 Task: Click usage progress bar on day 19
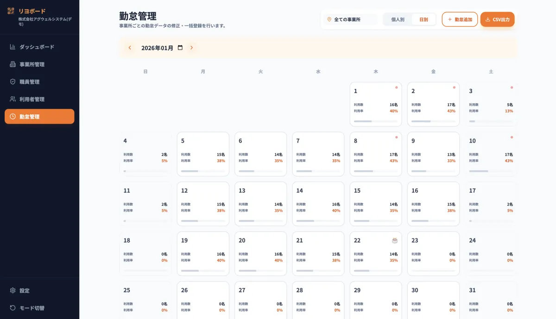(x=203, y=270)
